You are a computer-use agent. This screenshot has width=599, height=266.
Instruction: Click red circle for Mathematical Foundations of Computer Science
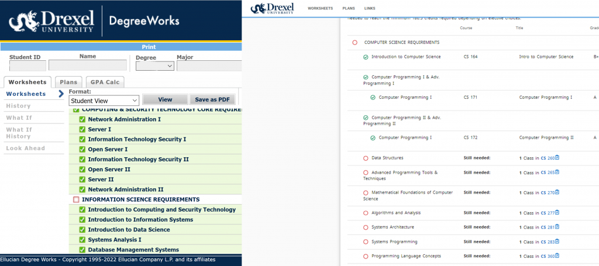[x=366, y=193]
